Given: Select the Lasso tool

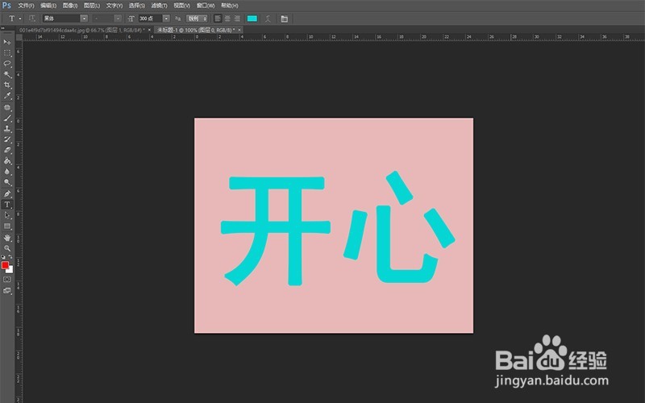Looking at the screenshot, I should pos(7,64).
